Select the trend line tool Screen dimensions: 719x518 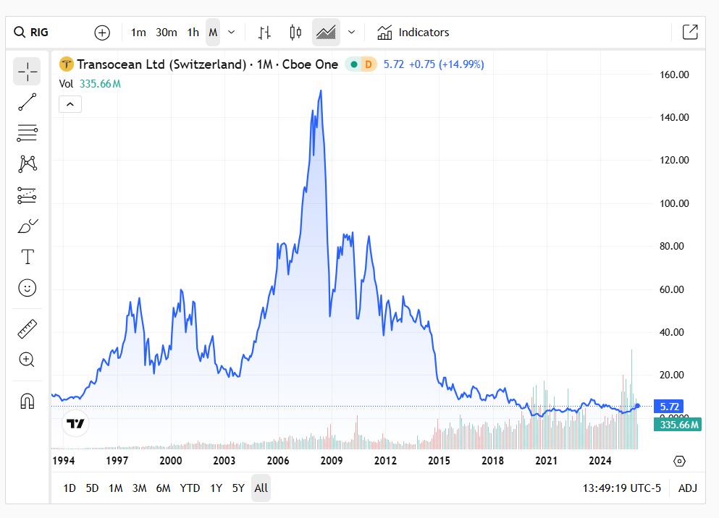coord(27,102)
